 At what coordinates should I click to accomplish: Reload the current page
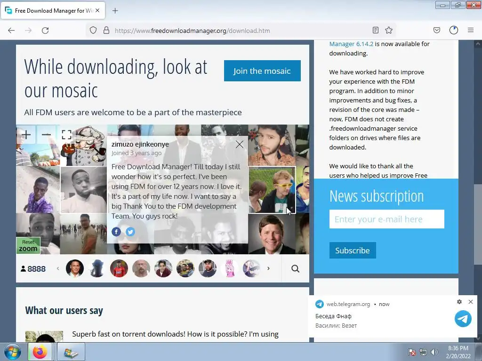pos(45,31)
